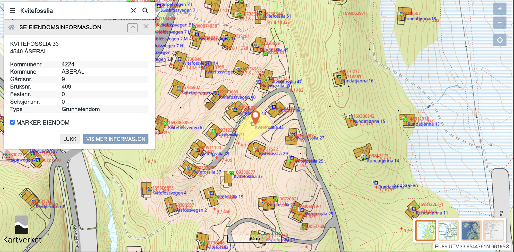Clear the Kvitefosslia search text
The height and width of the screenshot is (252, 514).
click(134, 11)
